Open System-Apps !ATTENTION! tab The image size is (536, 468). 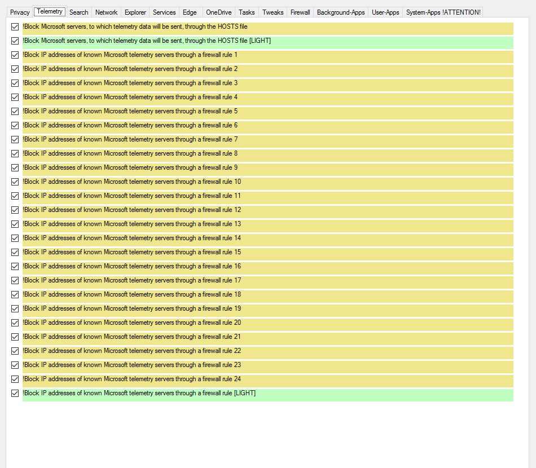coord(443,12)
